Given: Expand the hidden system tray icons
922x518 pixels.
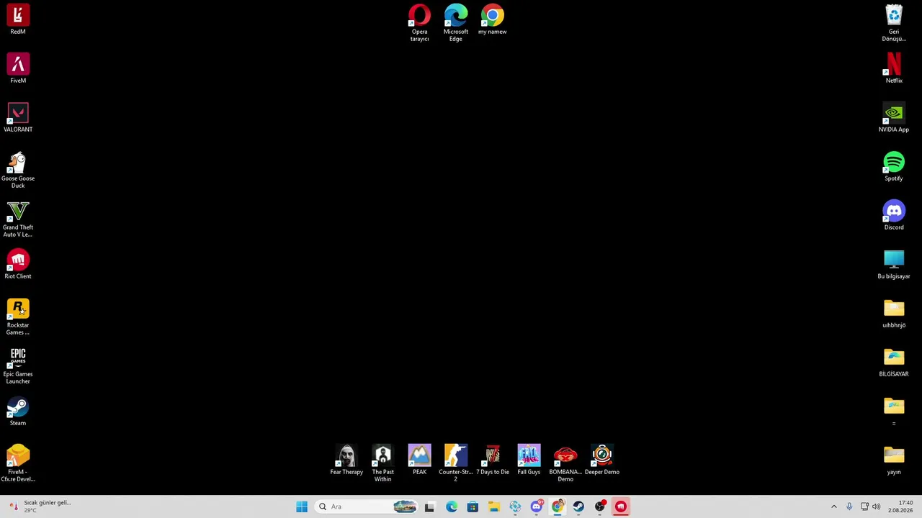Looking at the screenshot, I should click(x=834, y=506).
